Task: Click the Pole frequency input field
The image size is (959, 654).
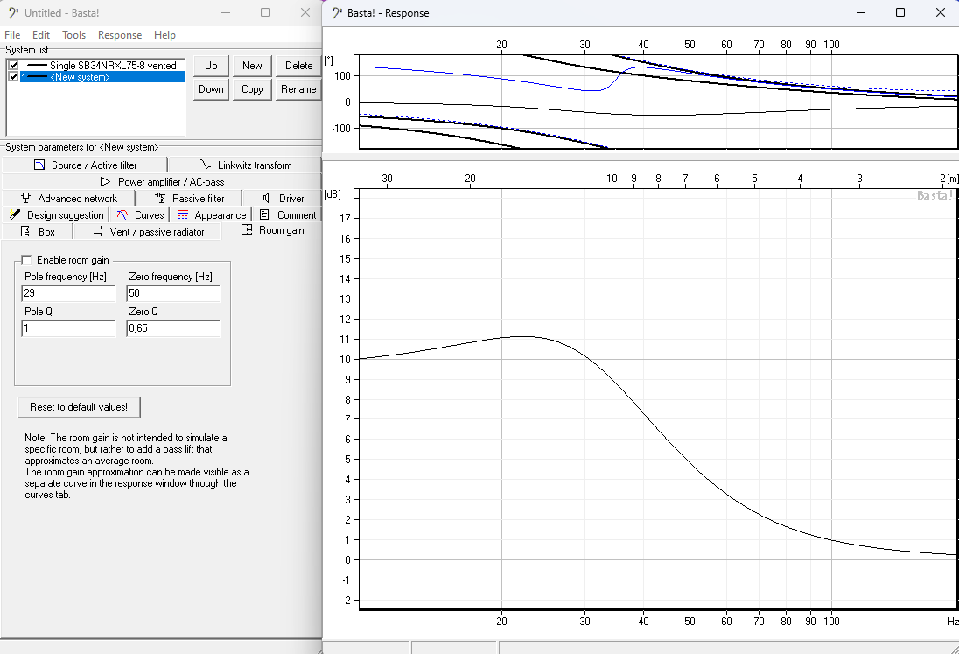Action: point(68,293)
